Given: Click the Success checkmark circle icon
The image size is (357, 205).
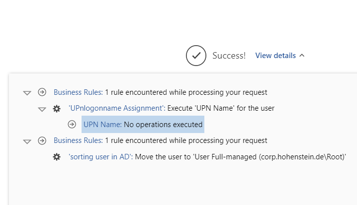Looking at the screenshot, I should [x=196, y=56].
